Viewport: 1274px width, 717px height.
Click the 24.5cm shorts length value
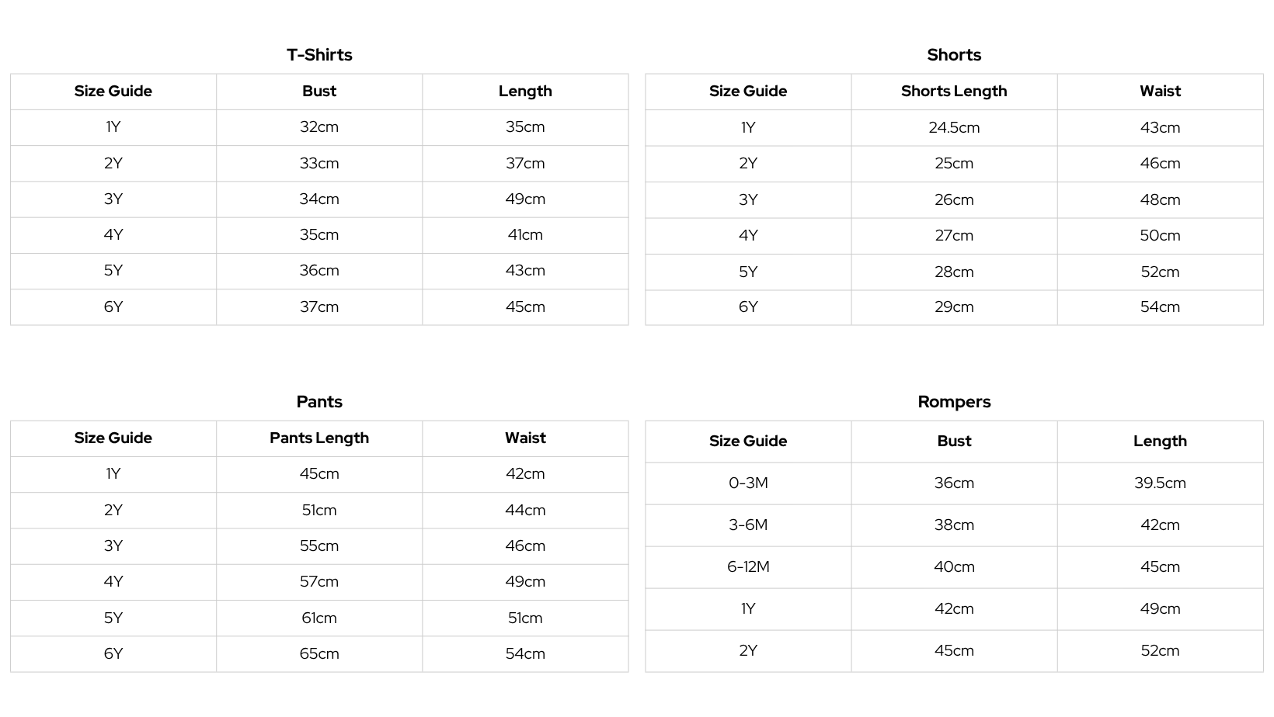954,128
